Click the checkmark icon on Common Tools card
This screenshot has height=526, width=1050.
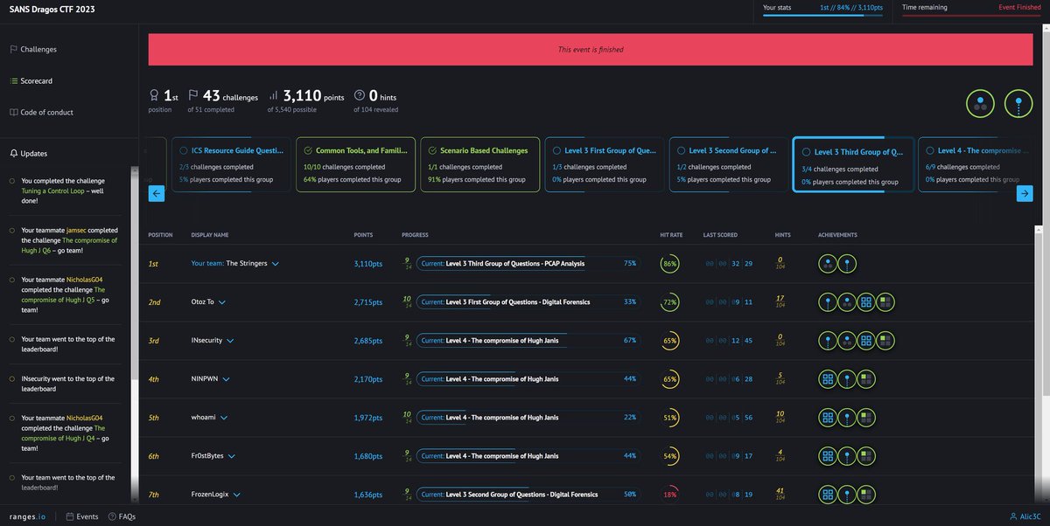307,150
